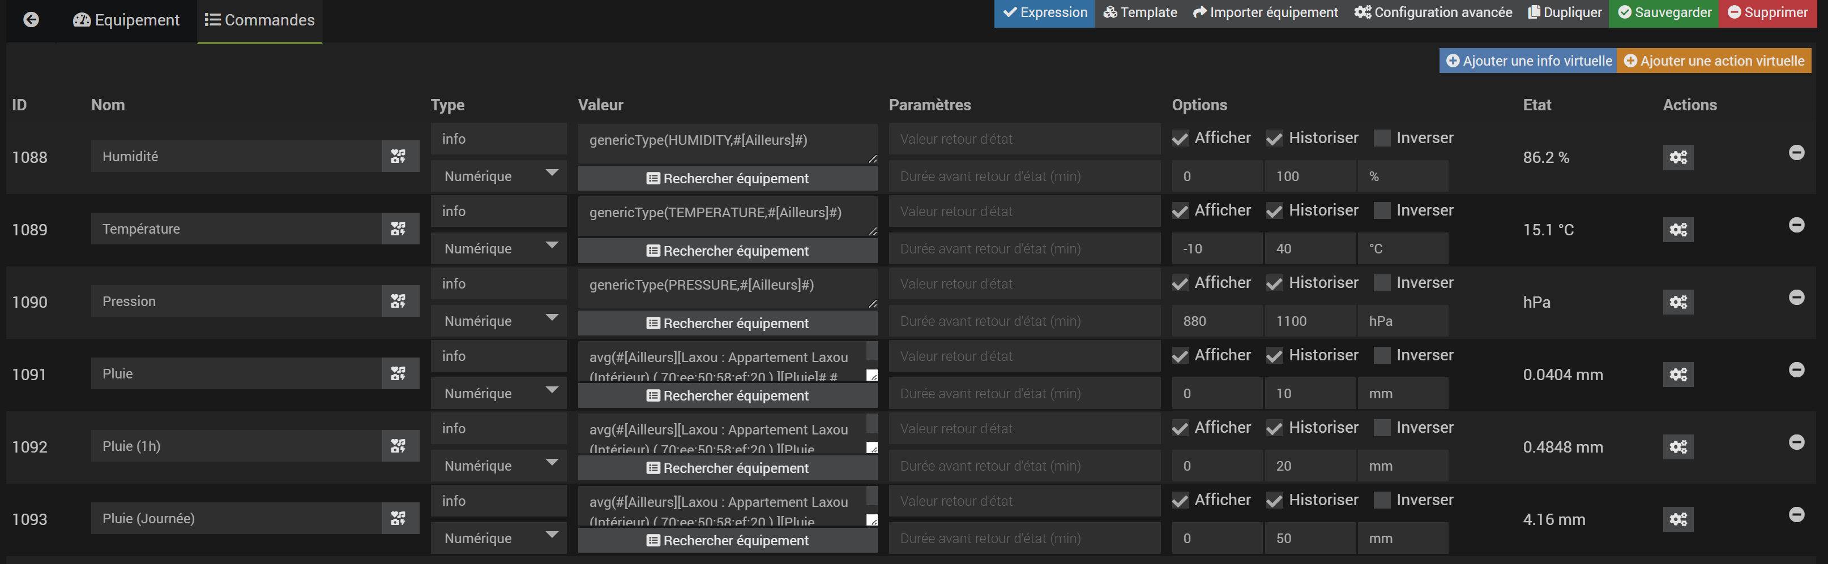
Task: Remove the Pluie (Journée) command
Action: [x=1796, y=514]
